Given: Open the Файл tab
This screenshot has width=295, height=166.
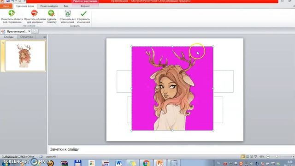Looking at the screenshot, I should pos(6,6).
